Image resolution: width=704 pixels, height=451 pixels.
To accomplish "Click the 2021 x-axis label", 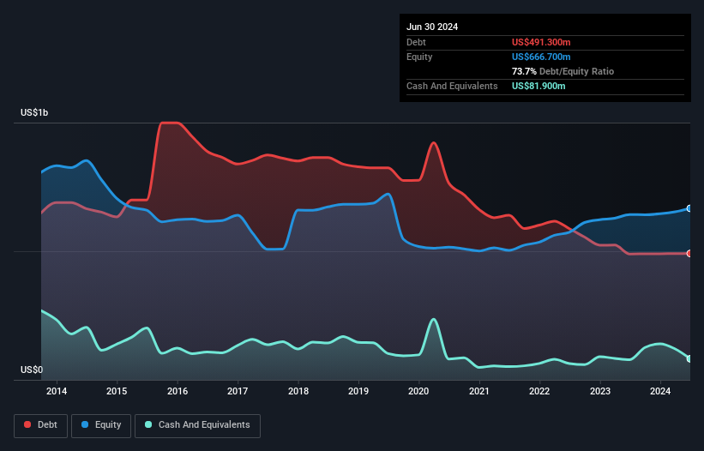I will [479, 391].
